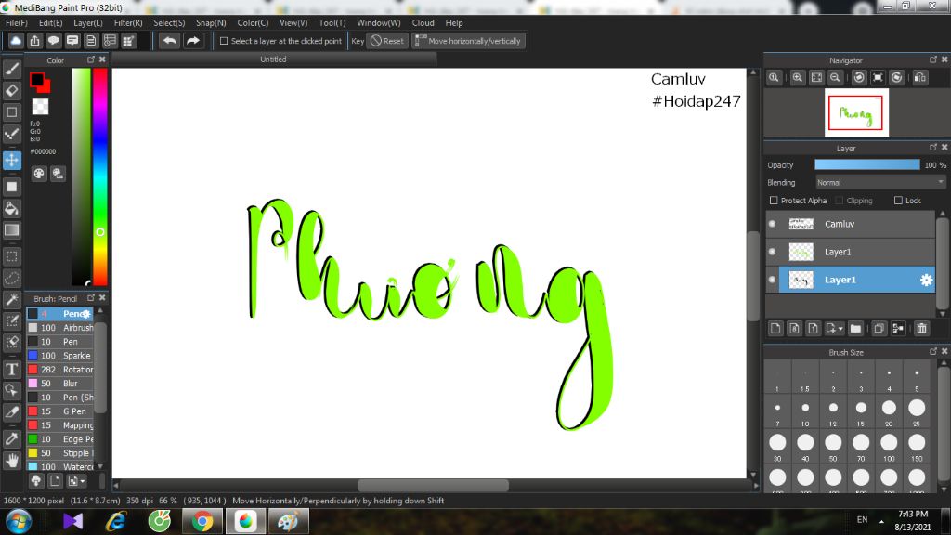Click the Layer list scroll down arrow
The width and height of the screenshot is (951, 535).
[942, 314]
